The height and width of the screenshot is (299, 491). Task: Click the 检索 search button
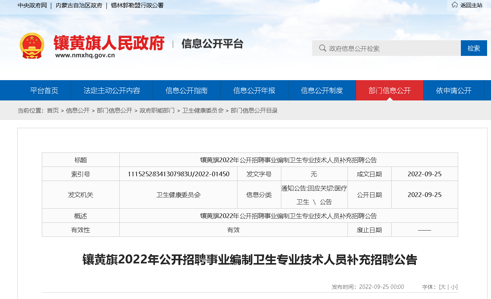tap(473, 48)
